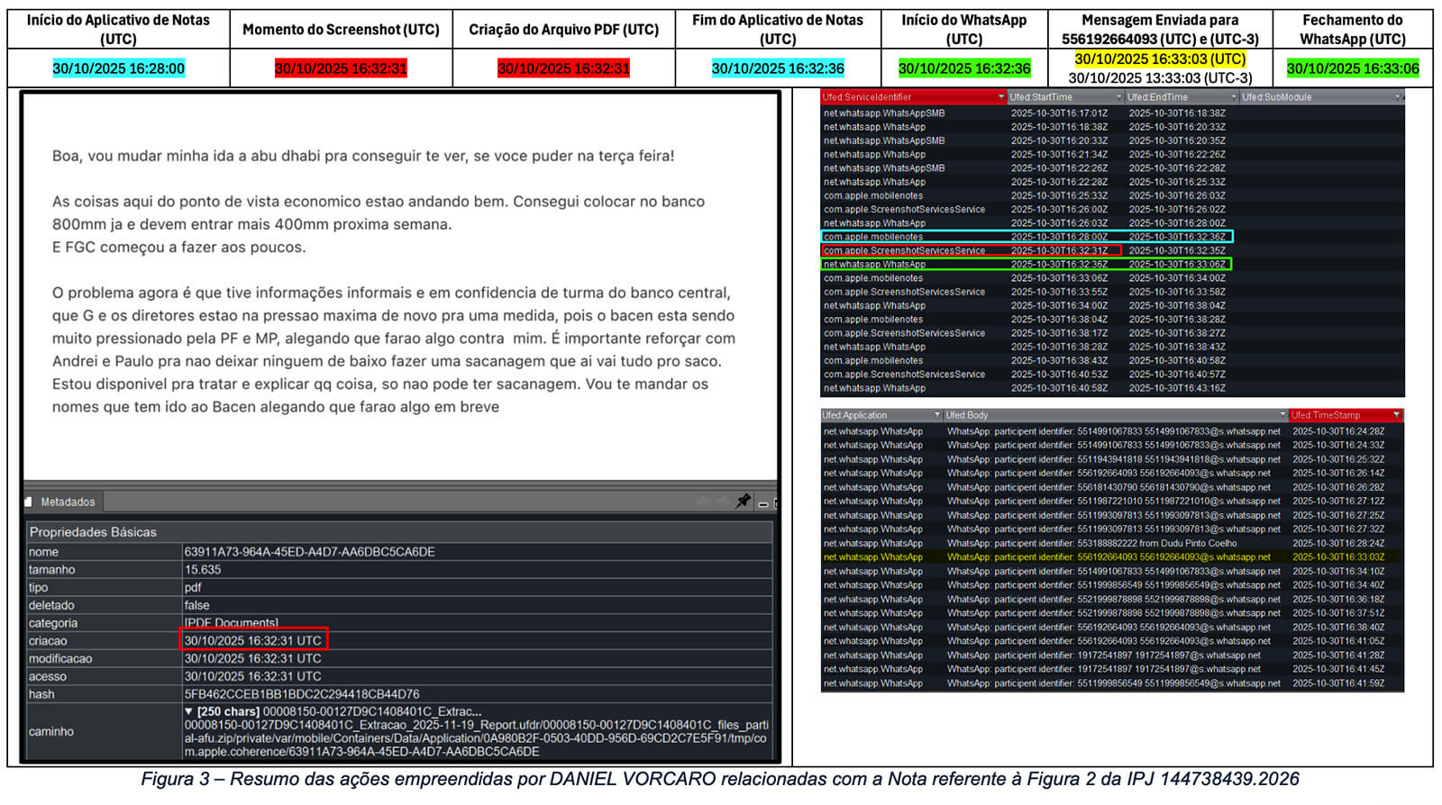The width and height of the screenshot is (1442, 805).
Task: Open the filter arrow on the Ufed:Body column
Action: pos(1282,415)
